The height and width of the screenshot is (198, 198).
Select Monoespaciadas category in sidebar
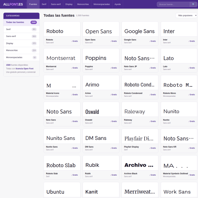pyautogui.click(x=21, y=57)
